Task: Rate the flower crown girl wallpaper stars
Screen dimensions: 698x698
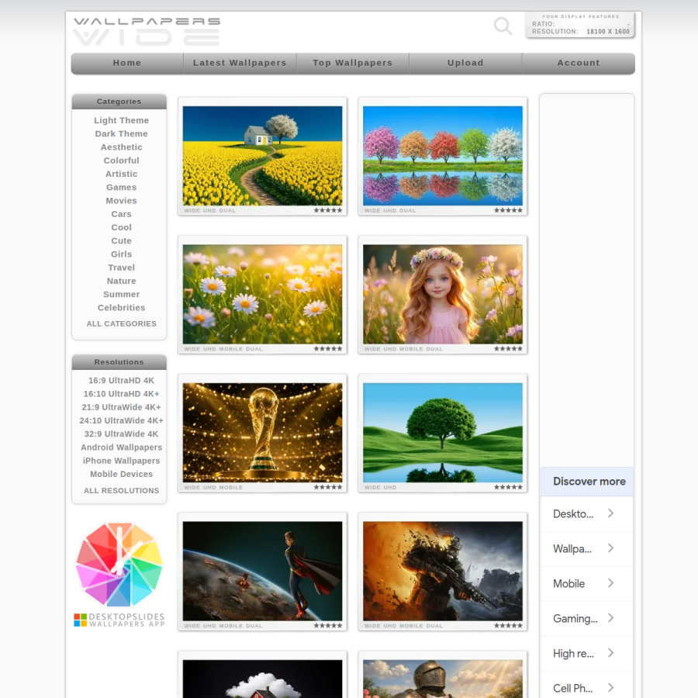Action: 508,349
